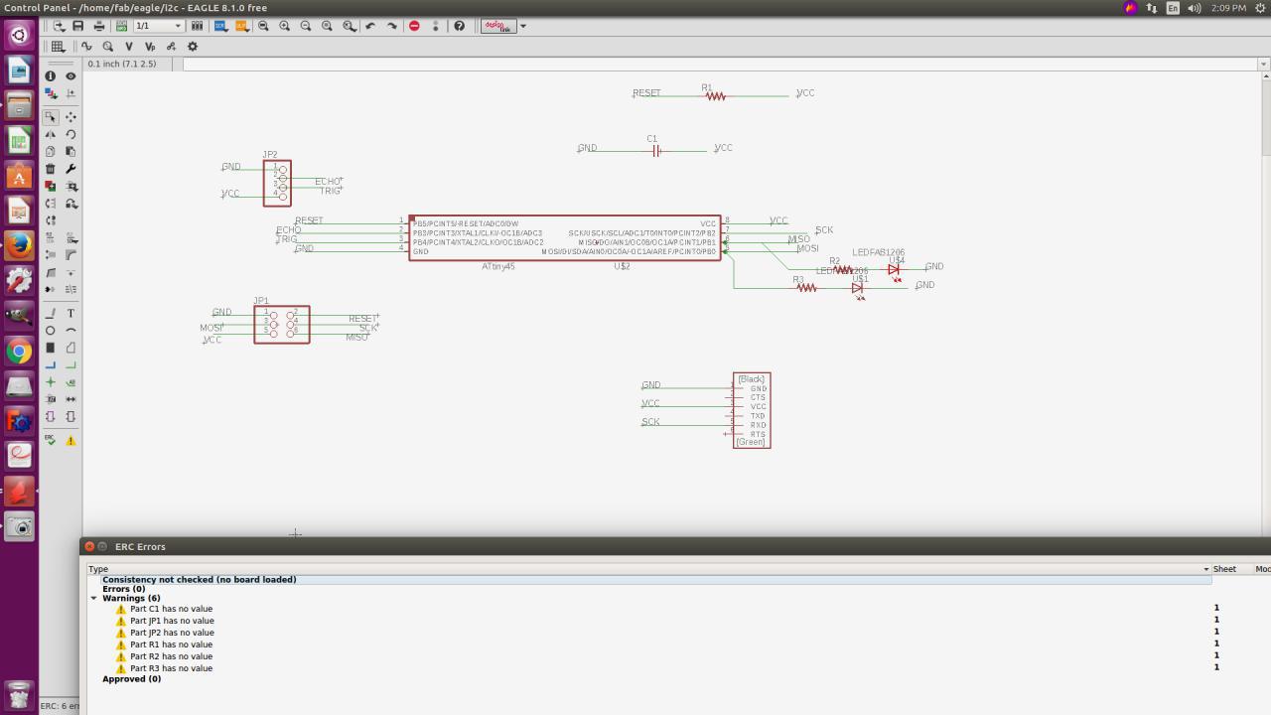Select the Info tool

50,75
